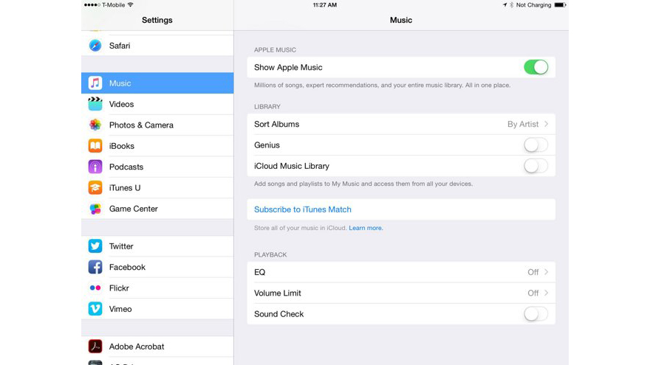Tap the Facebook icon
Screen dimensions: 650x365
[x=95, y=267]
